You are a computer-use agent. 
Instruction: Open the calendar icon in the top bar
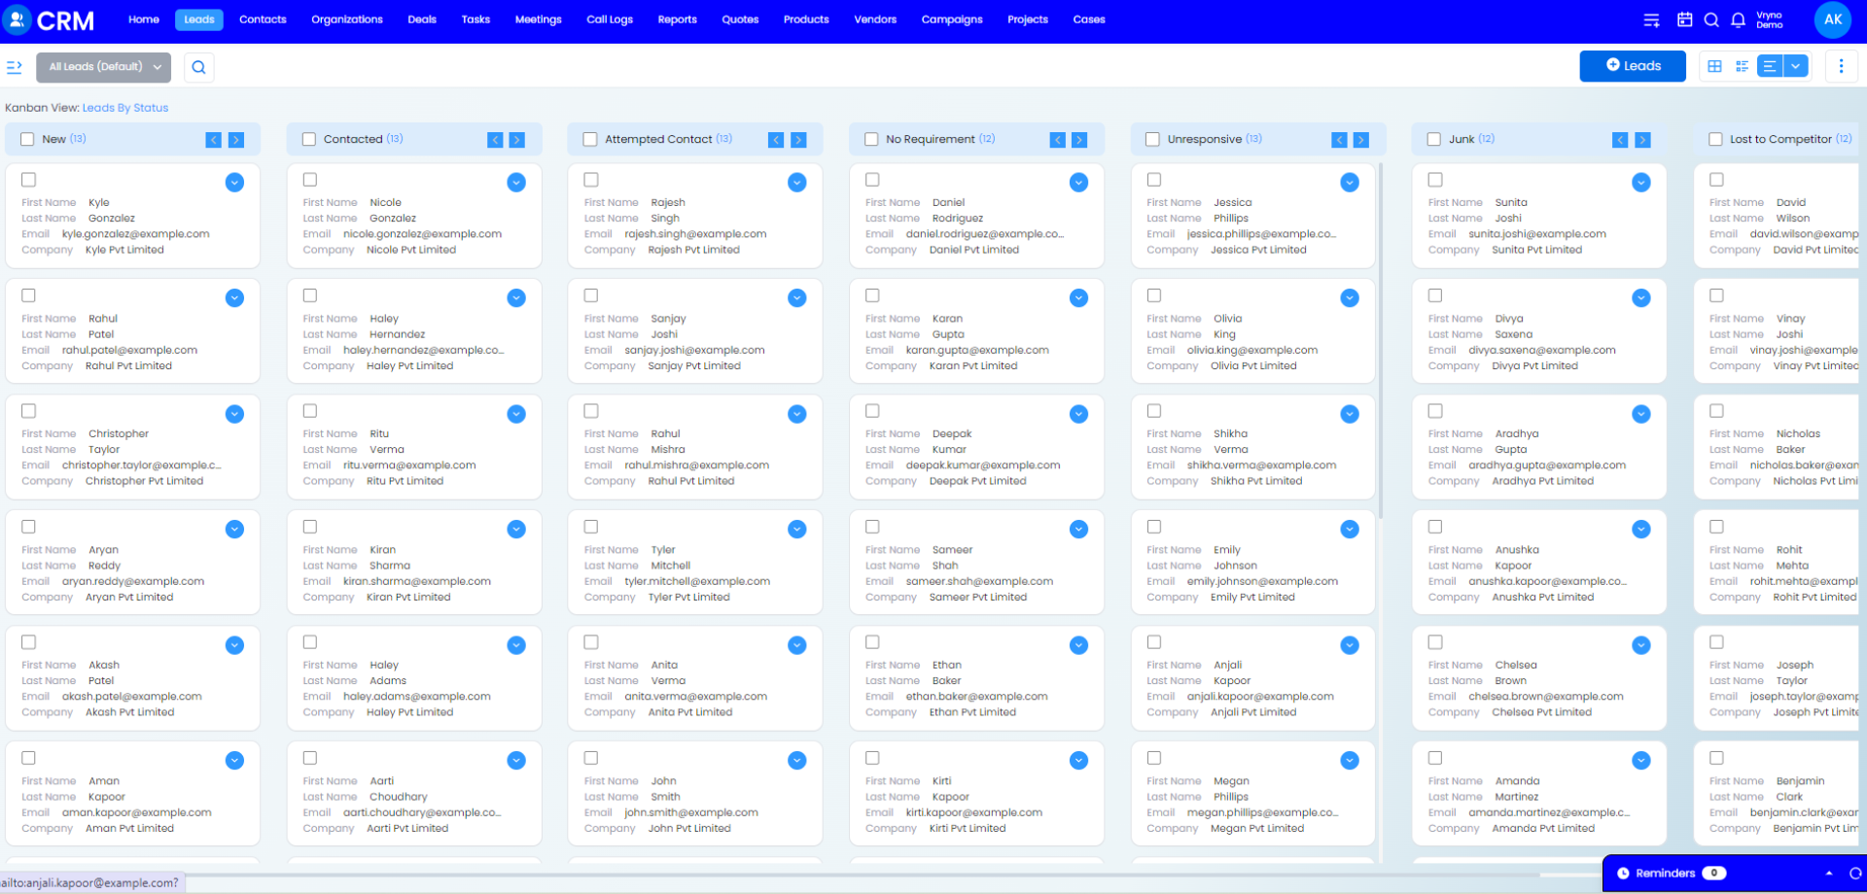[x=1685, y=19]
